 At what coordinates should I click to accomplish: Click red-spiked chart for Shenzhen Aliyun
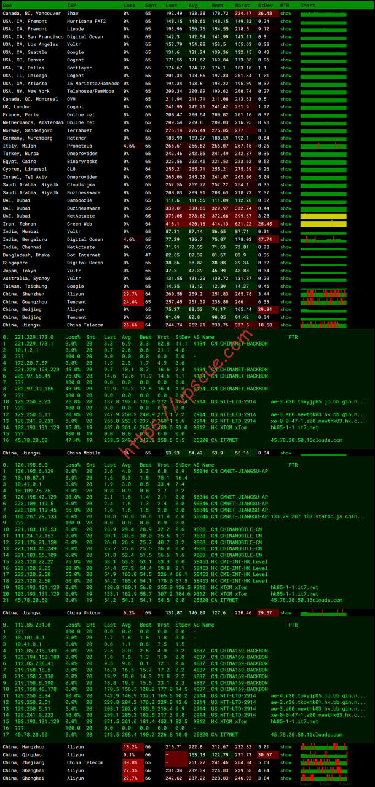pos(323,294)
